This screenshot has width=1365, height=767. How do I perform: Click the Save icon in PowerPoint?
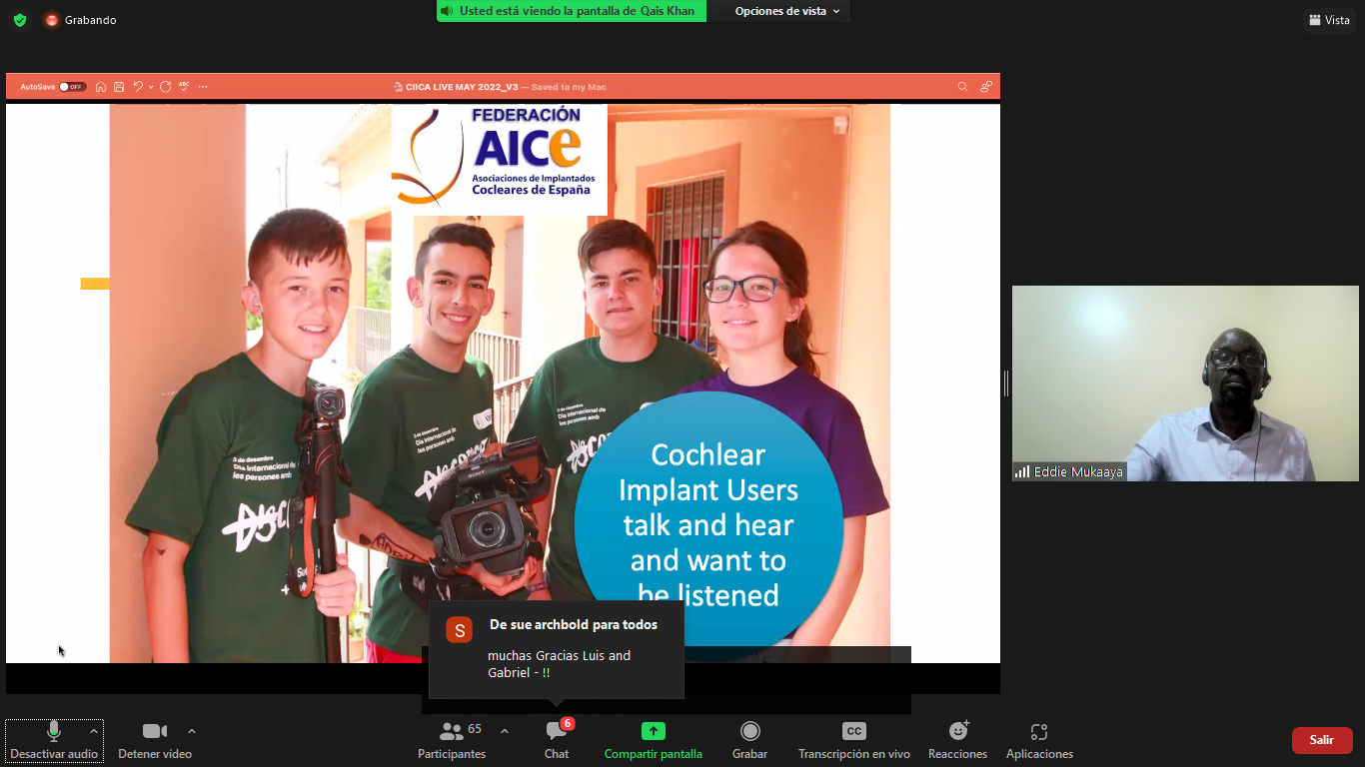[x=119, y=87]
